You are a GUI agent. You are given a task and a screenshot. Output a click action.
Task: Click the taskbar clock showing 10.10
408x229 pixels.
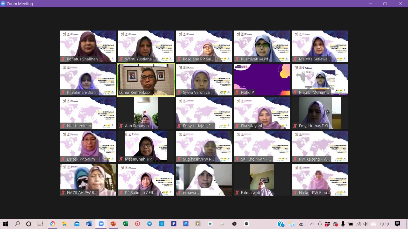384,224
